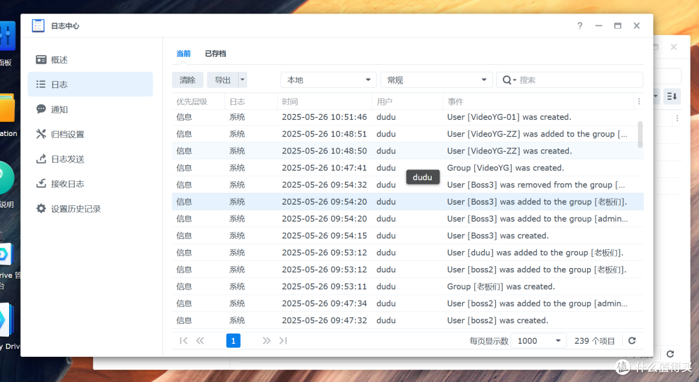Open the 每页显示数 1000 dropdown
Screen dimensions: 699x382
[x=538, y=341]
